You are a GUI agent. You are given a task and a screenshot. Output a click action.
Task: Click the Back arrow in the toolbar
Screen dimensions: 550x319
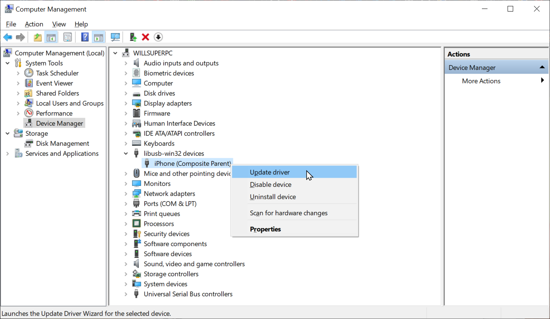8,37
